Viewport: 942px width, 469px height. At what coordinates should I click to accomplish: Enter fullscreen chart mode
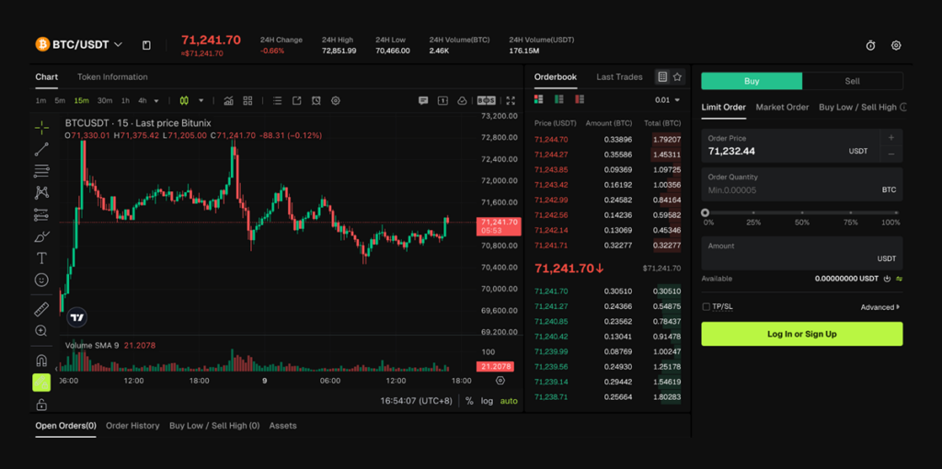[511, 101]
